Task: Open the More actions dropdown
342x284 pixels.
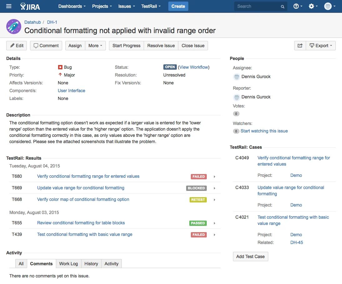Action: (x=95, y=45)
